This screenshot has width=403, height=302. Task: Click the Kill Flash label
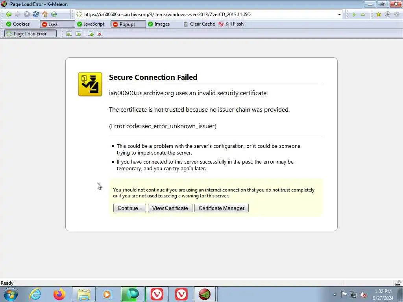(235, 24)
